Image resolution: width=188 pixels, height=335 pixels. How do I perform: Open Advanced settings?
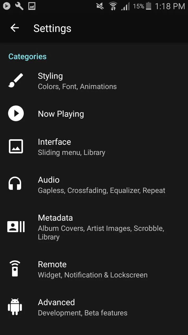(94, 307)
